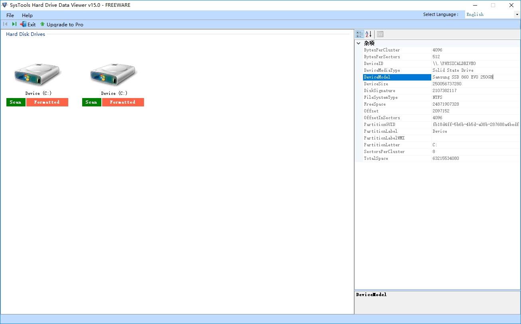This screenshot has width=521, height=324.
Task: Open the Property Pages icon
Action: pos(380,34)
